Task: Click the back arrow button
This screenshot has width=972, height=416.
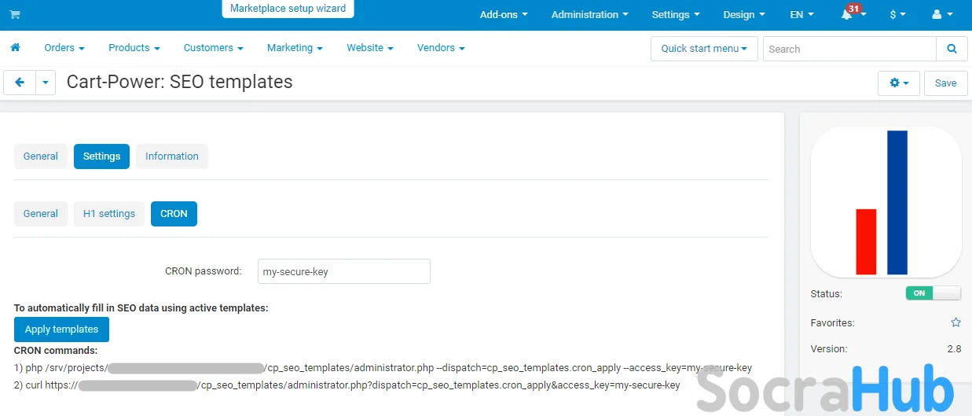Action: pos(20,83)
